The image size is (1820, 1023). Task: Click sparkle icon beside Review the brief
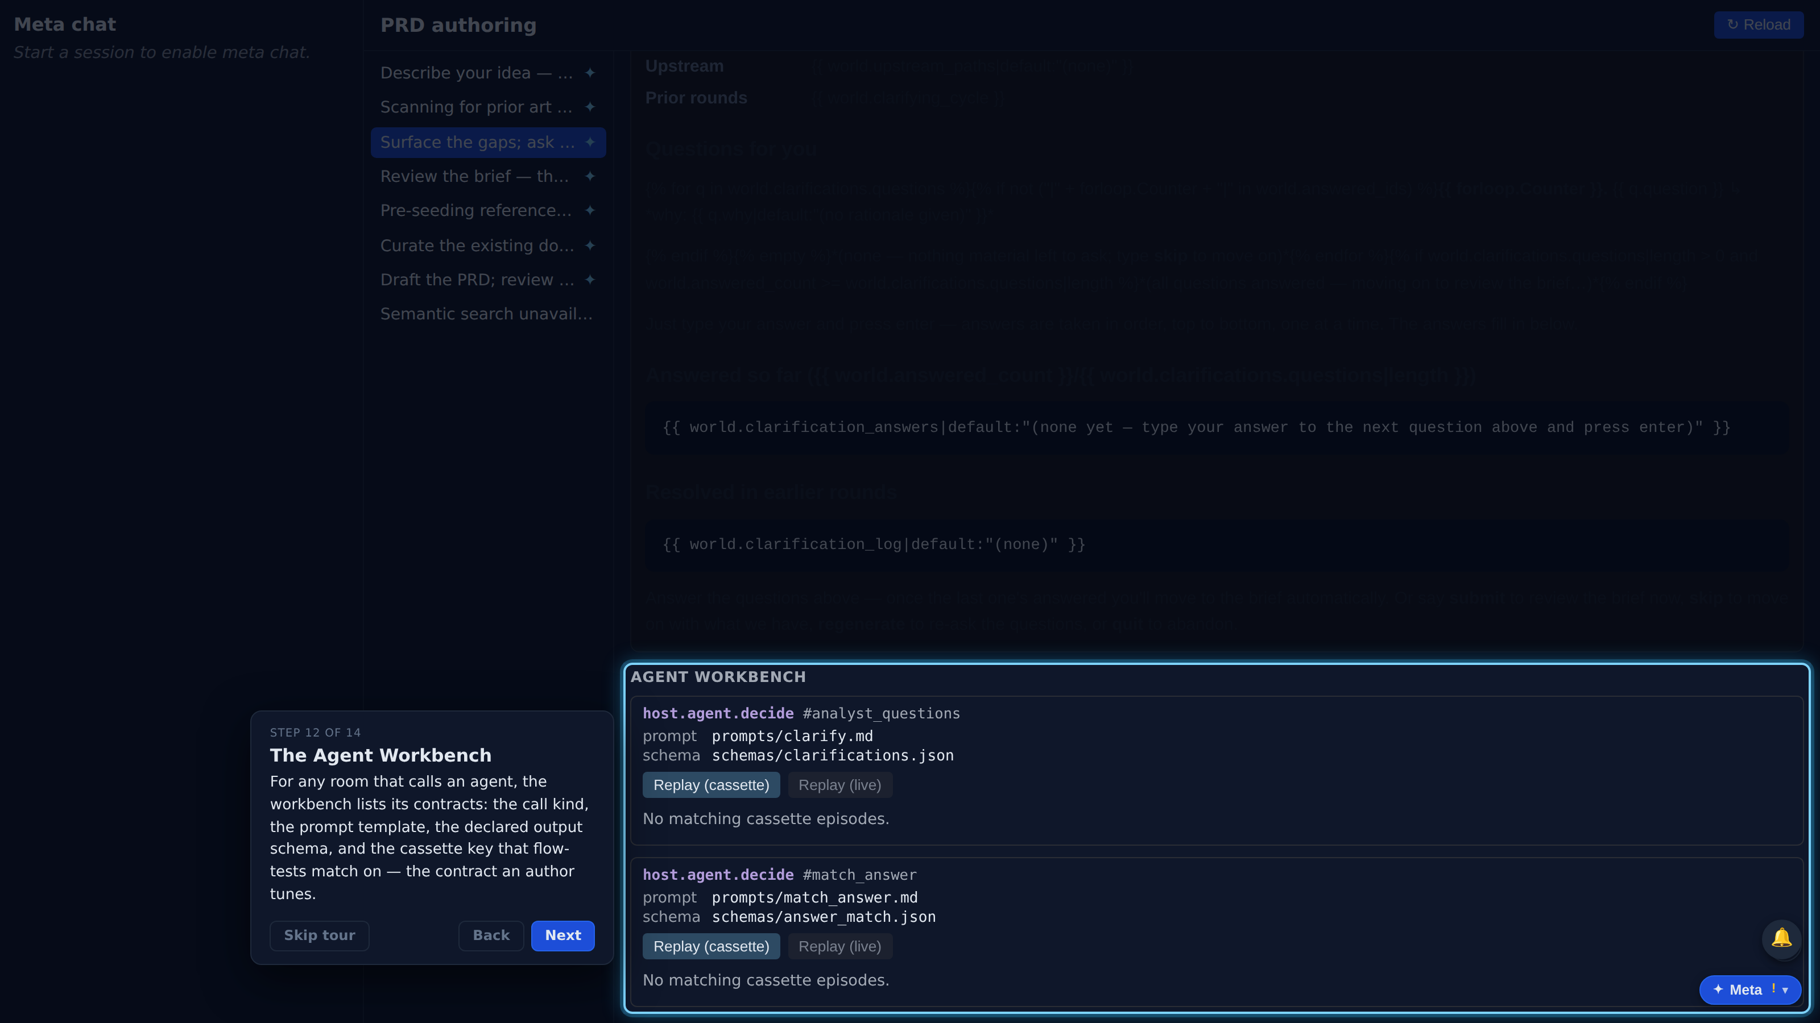point(590,176)
